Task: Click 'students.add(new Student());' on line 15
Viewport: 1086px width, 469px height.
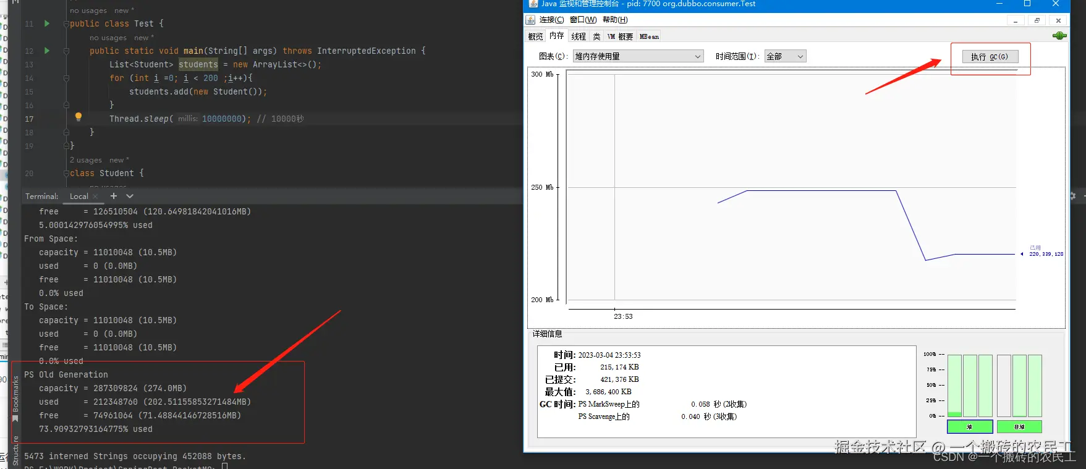Action: pos(198,91)
